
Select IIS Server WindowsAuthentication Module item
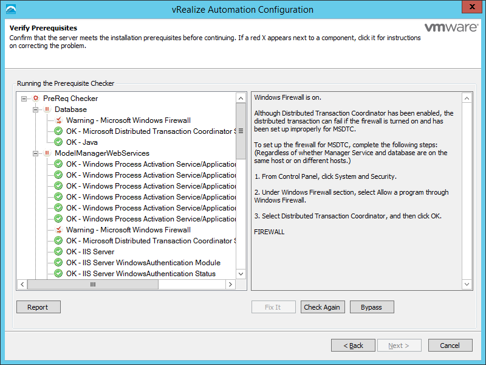point(143,263)
